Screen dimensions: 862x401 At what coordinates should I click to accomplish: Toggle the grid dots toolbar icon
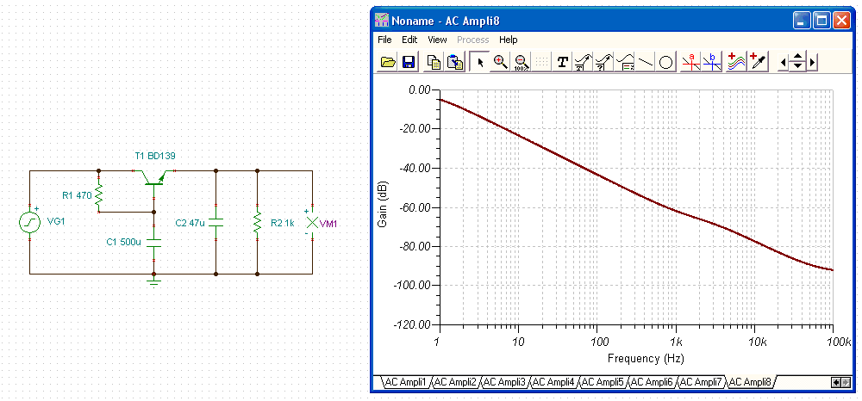tap(542, 62)
